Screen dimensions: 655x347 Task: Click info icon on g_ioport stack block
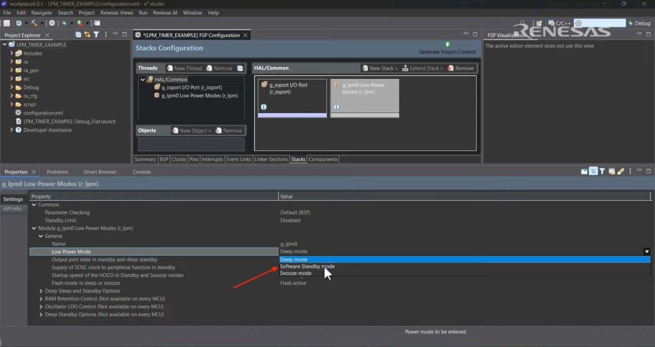[264, 107]
